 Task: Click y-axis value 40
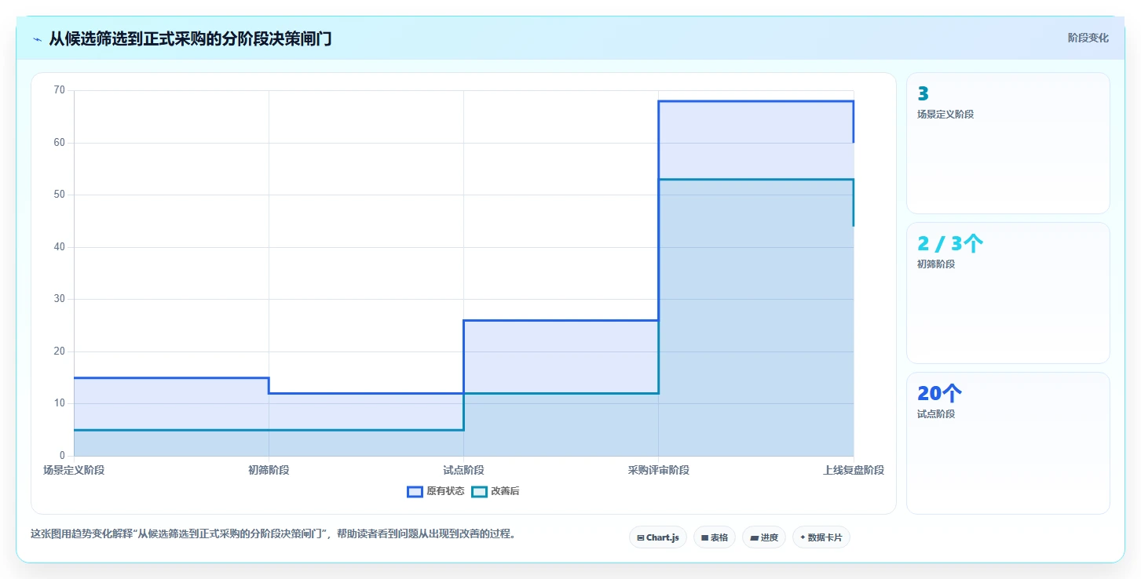click(x=59, y=247)
